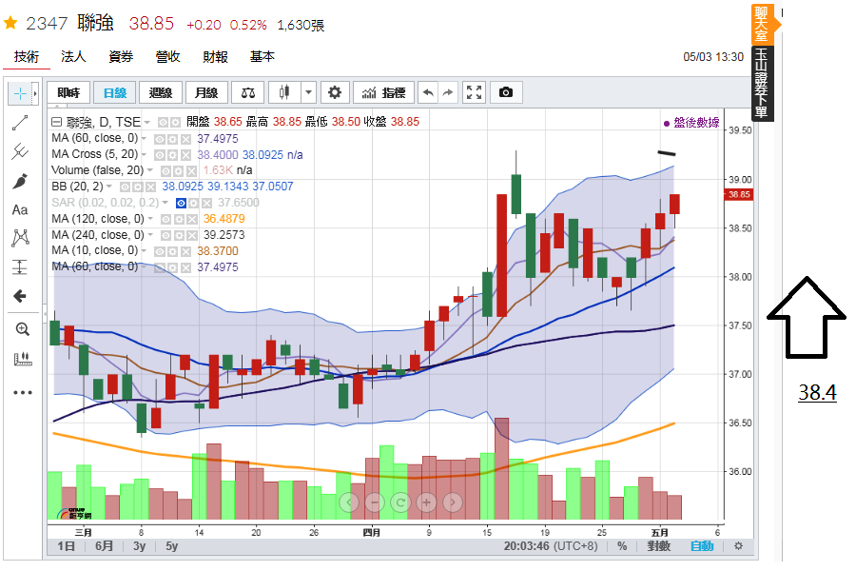The height and width of the screenshot is (571, 856).
Task: Click the compare symbols scales icon
Action: (248, 92)
